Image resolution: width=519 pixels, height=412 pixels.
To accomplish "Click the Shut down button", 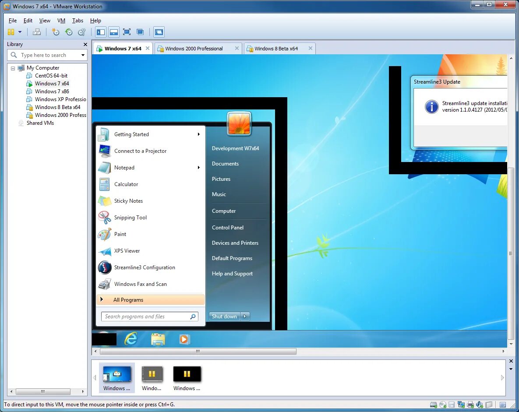I will click(224, 317).
